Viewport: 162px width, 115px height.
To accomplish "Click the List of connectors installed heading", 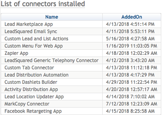I will point(43,4).
